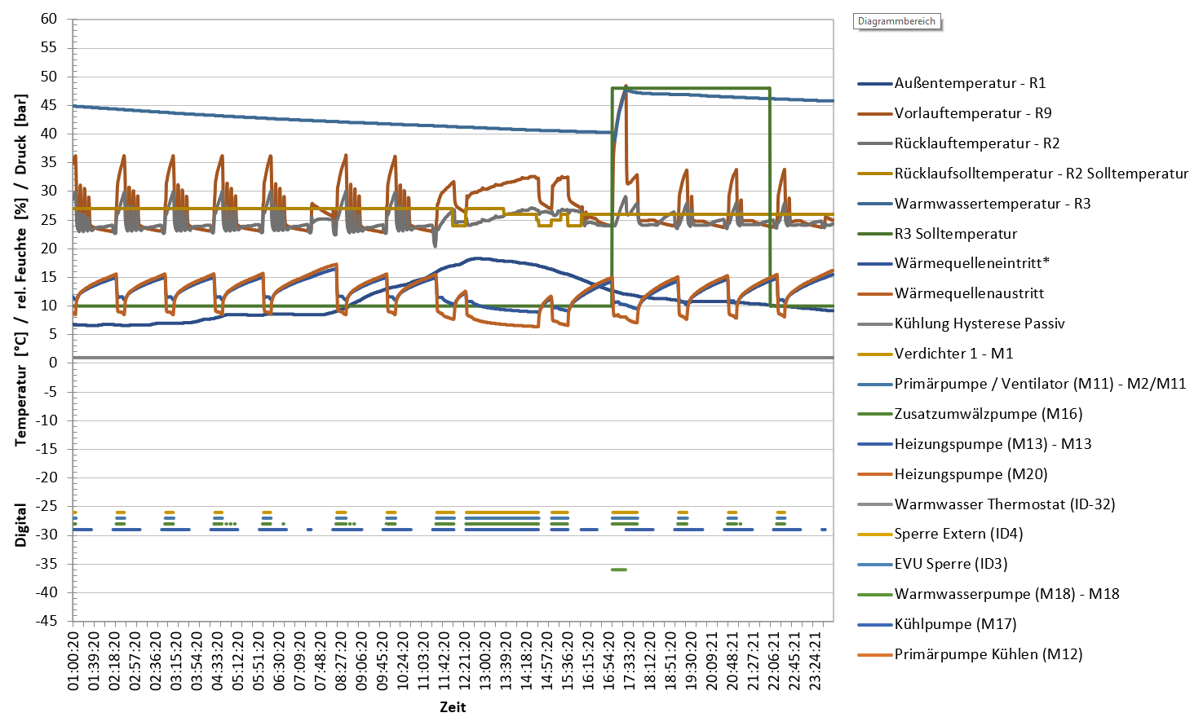Select the Primärpumpe Kühlen (M12) legend entry
Image resolution: width=1203 pixels, height=726 pixels.
click(988, 654)
